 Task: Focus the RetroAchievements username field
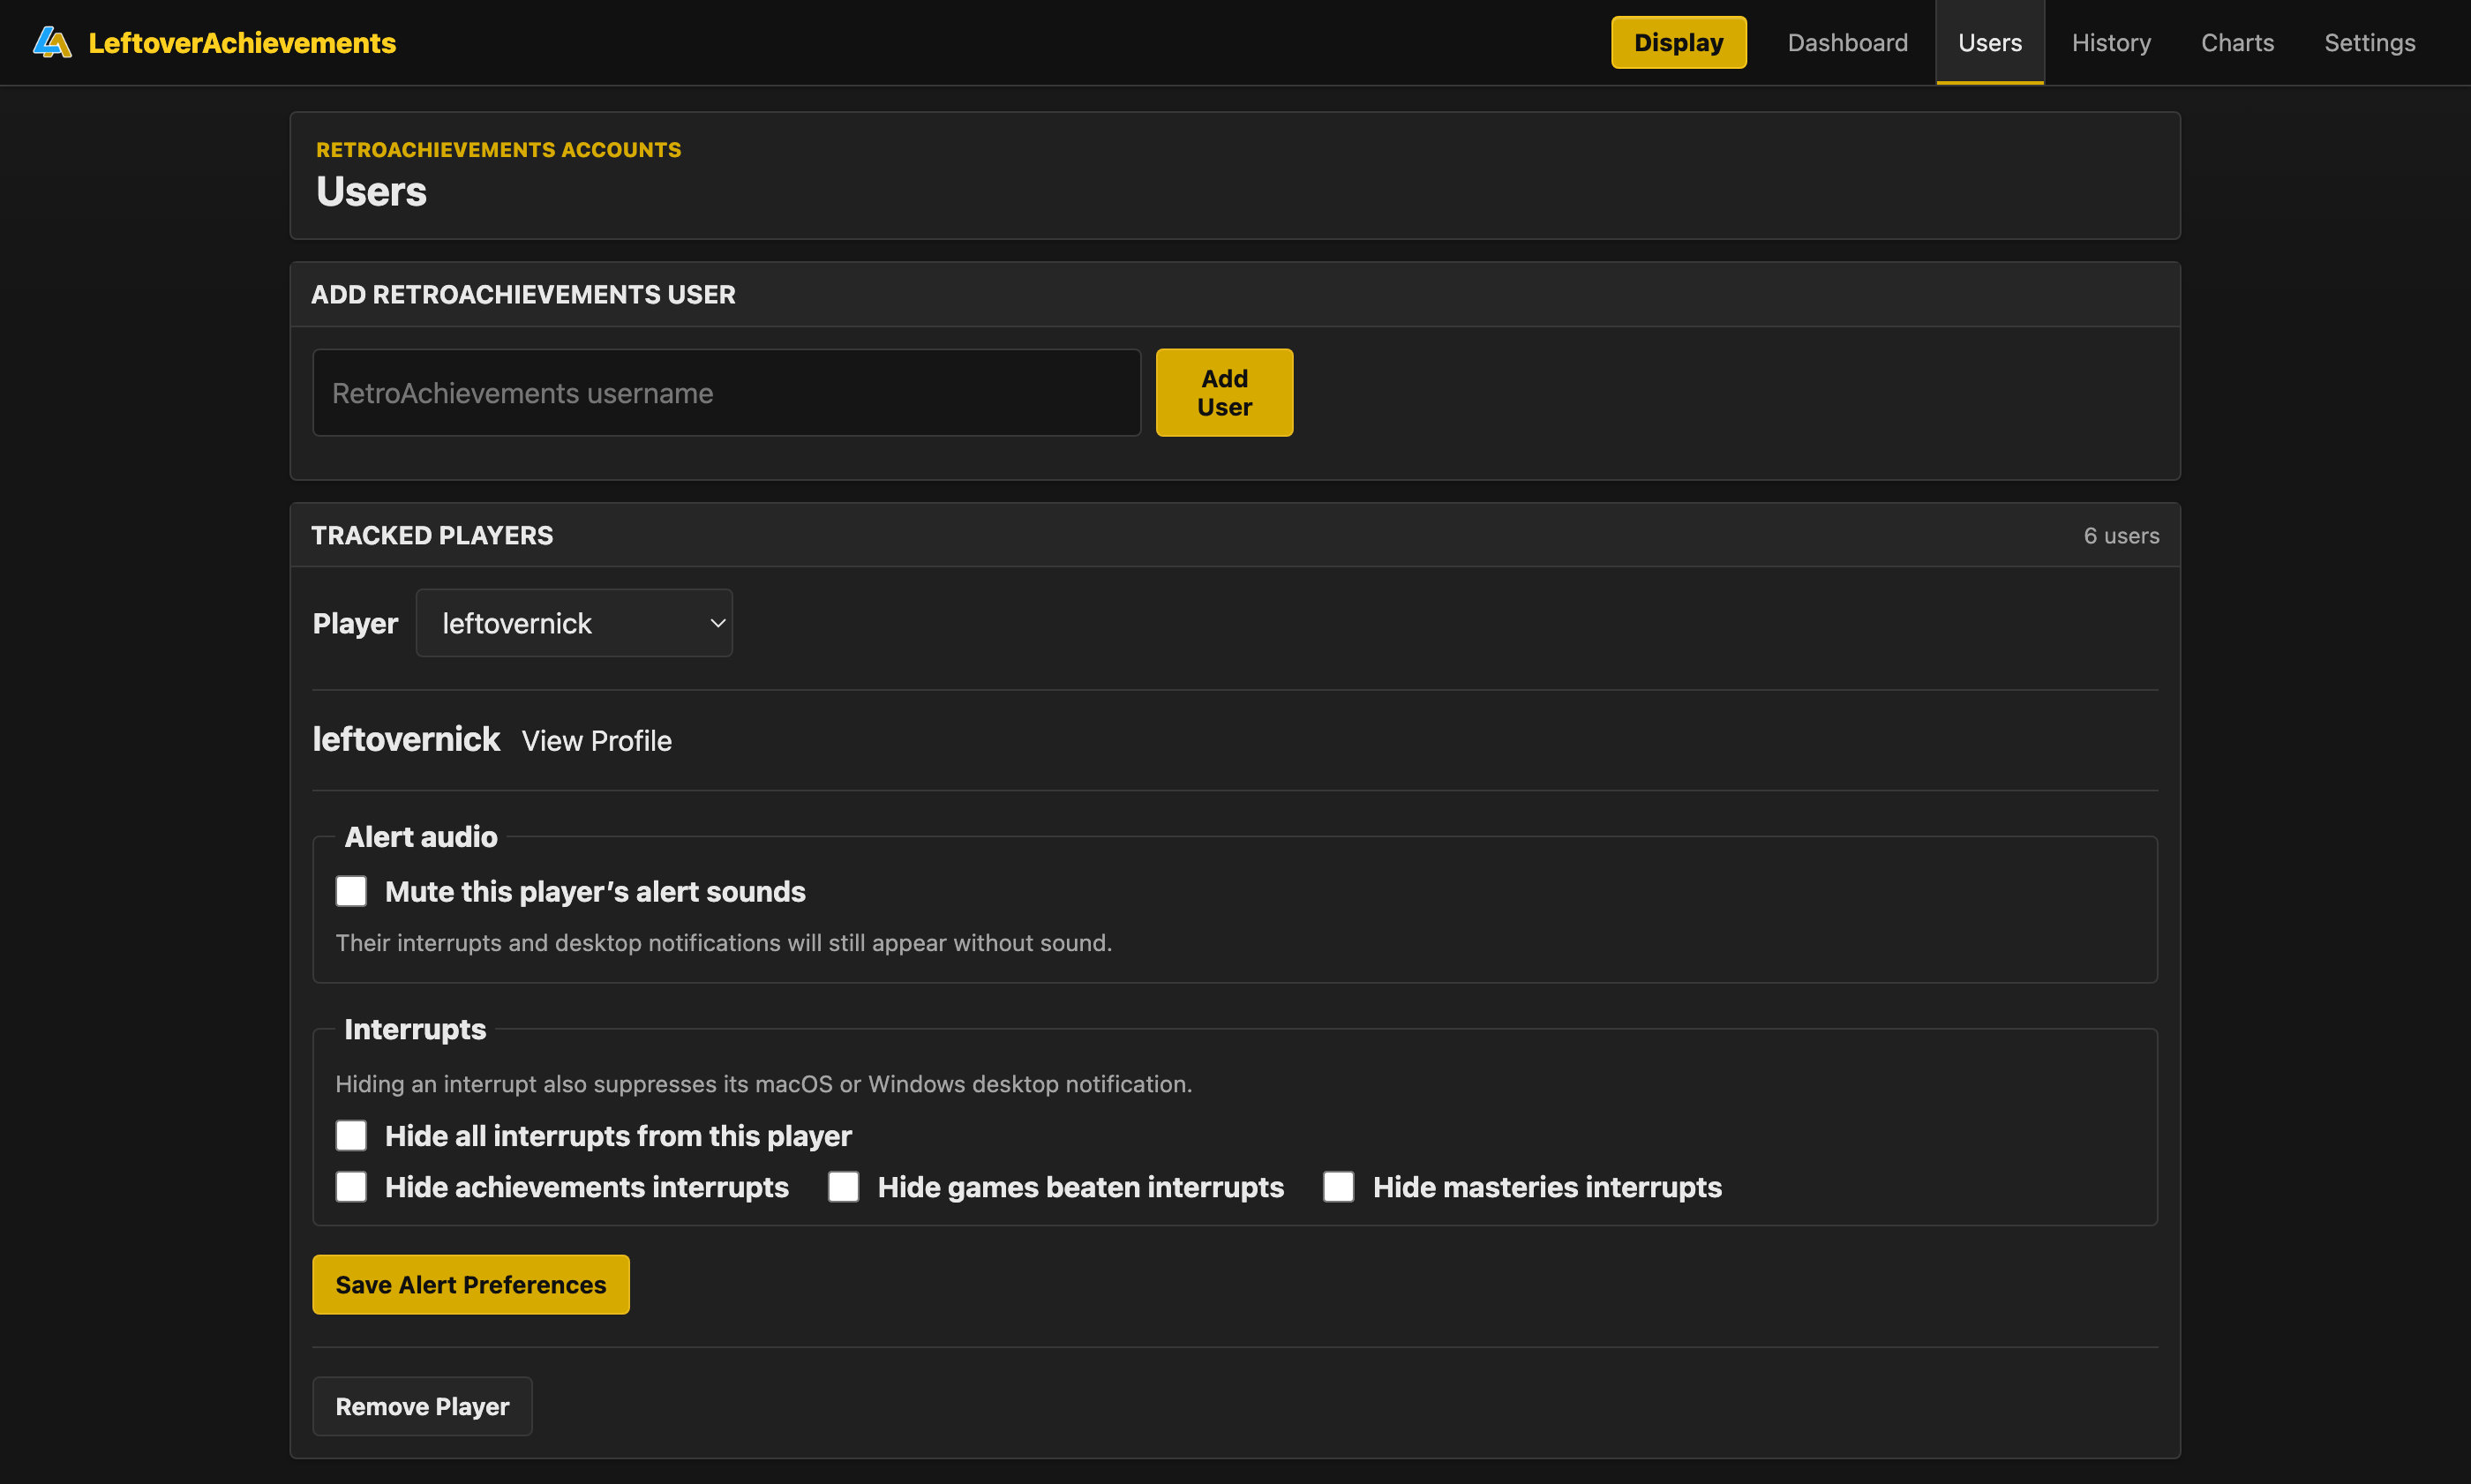[x=726, y=393]
